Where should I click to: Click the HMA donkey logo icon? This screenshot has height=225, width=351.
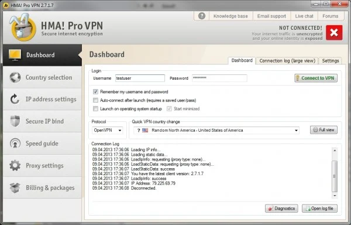click(23, 28)
